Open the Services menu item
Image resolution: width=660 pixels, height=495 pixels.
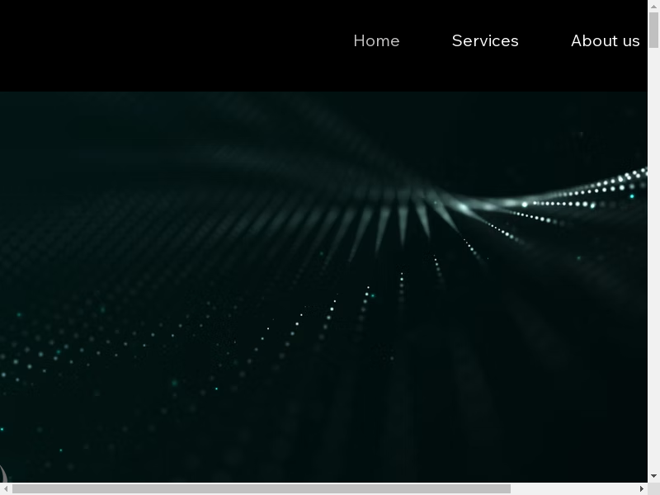(x=485, y=40)
